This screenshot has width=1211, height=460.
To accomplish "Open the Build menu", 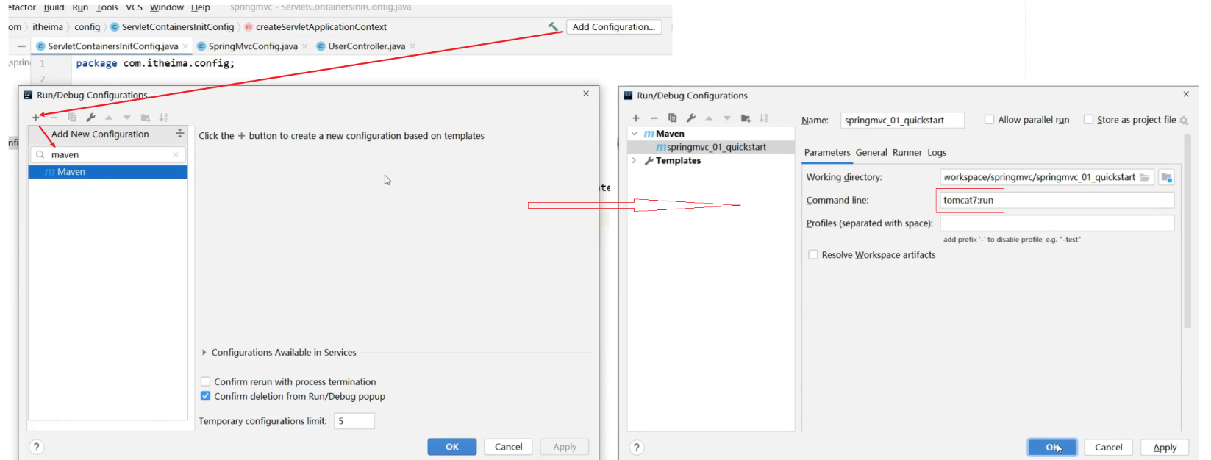I will pyautogui.click(x=54, y=7).
